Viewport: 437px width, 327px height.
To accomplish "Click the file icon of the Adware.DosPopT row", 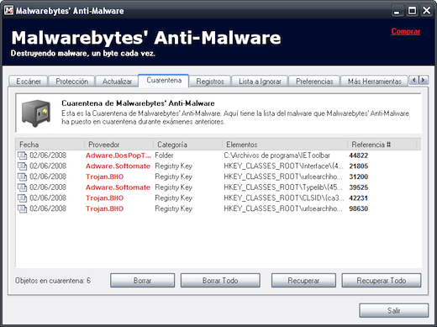I will 22,156.
